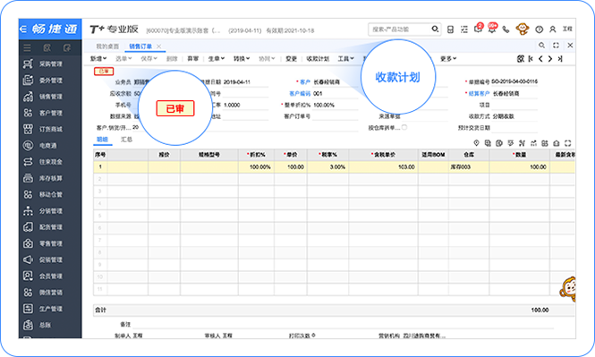Click the monkey mascot icon in header

pos(523,29)
